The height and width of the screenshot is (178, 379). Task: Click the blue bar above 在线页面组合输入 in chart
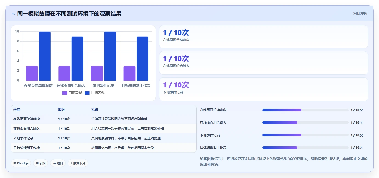tap(77, 59)
